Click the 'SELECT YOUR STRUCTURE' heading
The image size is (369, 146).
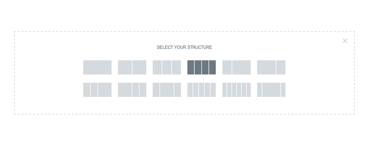[x=184, y=47]
